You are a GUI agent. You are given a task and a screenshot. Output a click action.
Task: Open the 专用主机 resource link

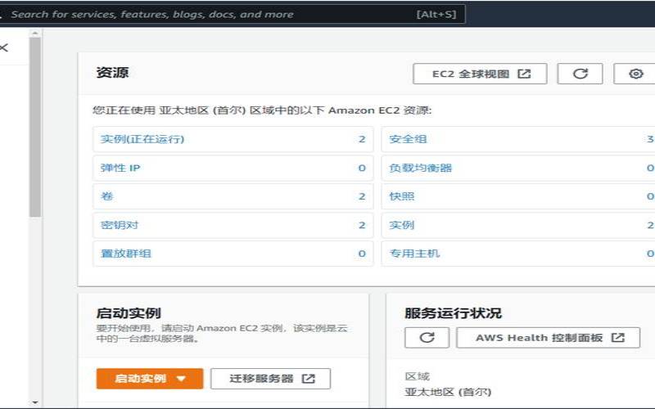[x=414, y=254]
